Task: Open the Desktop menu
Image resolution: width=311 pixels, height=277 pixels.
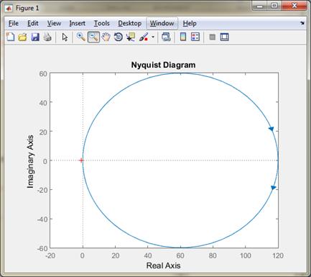Action: click(x=130, y=23)
